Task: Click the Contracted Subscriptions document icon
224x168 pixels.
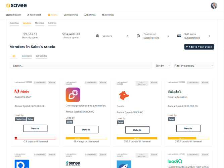Action: pyautogui.click(x=138, y=36)
